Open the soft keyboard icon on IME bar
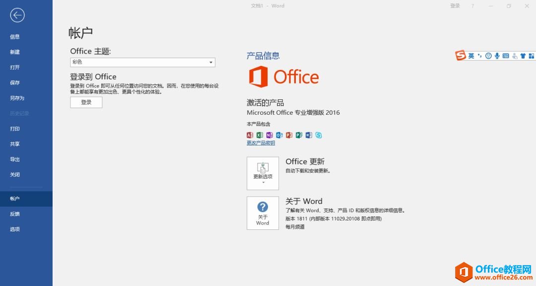The height and width of the screenshot is (286, 536). [x=506, y=56]
